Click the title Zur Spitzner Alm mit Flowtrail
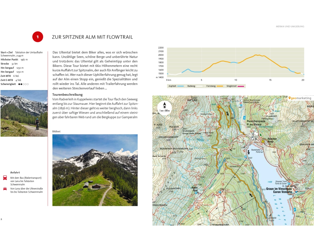Viewport: 314px width, 251px height. (x=92, y=37)
